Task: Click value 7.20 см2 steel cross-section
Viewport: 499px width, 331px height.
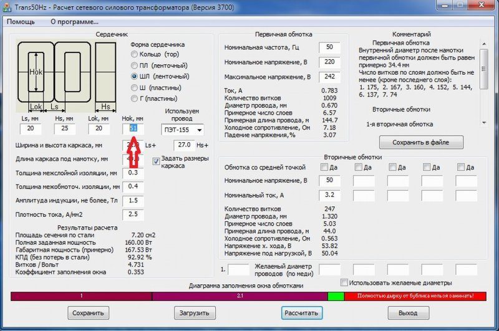Action: (x=143, y=235)
